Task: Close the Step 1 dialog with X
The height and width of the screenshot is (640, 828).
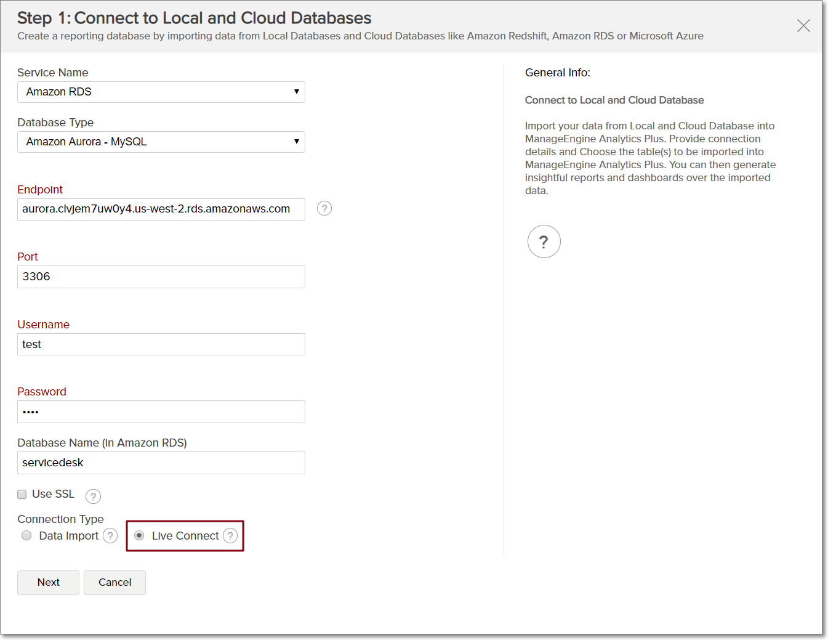Action: 803,25
